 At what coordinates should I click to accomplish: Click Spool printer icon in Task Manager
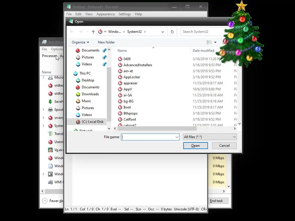click(x=50, y=110)
